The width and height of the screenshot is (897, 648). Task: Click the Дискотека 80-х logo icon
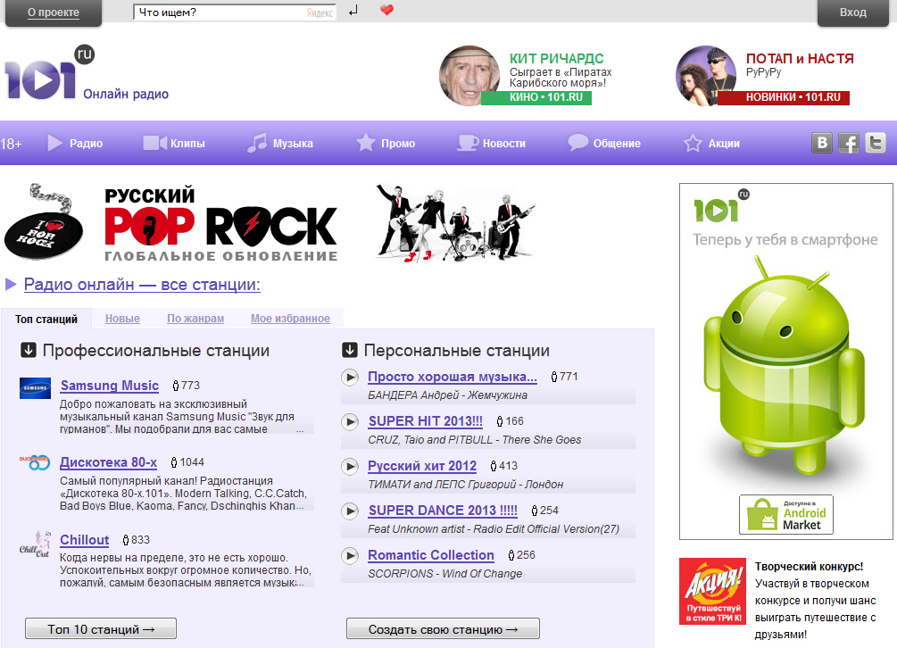coord(35,462)
